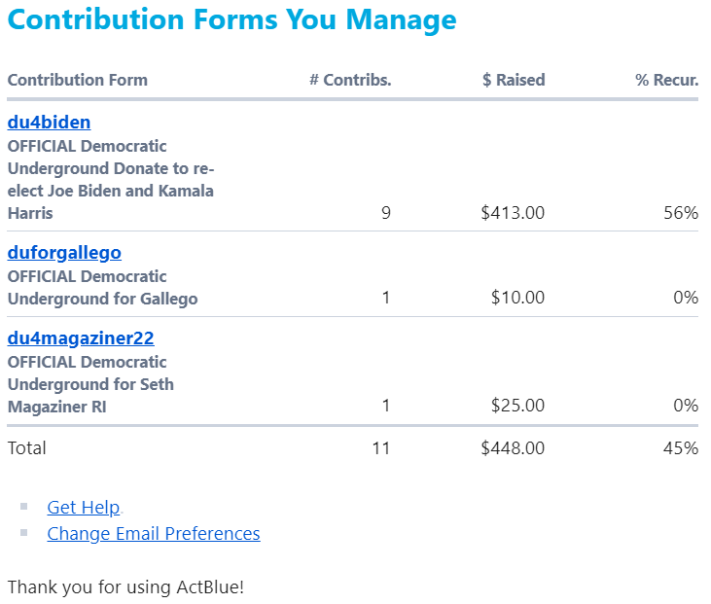711x604 pixels.
Task: Click the % Recur. column header
Action: [x=666, y=80]
